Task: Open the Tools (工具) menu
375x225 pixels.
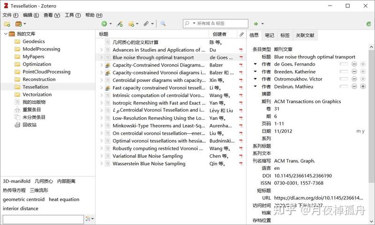Action: pyautogui.click(x=73, y=15)
